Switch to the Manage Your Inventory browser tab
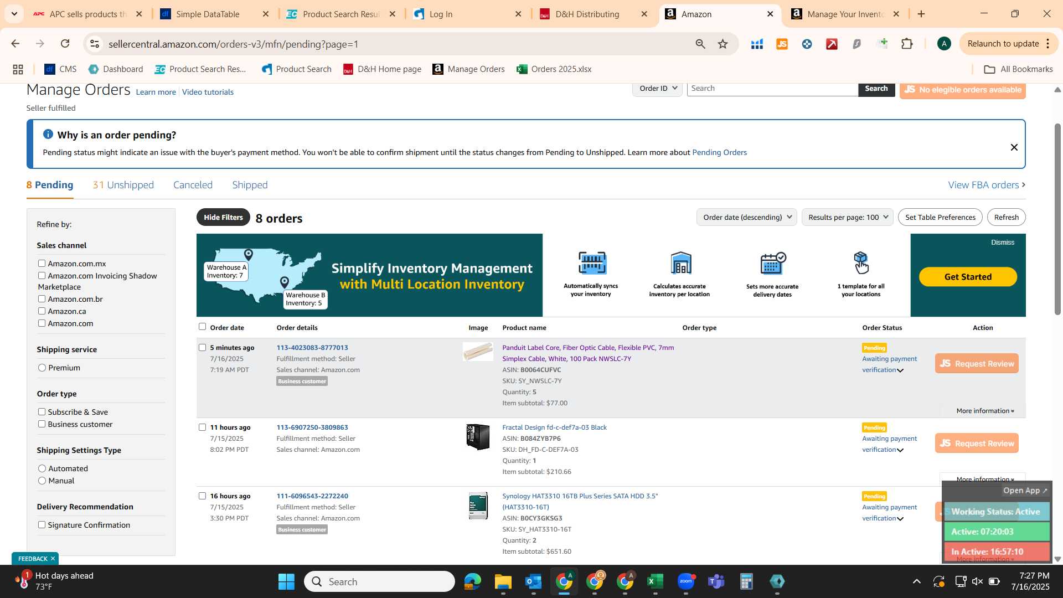The height and width of the screenshot is (598, 1063). [x=845, y=14]
